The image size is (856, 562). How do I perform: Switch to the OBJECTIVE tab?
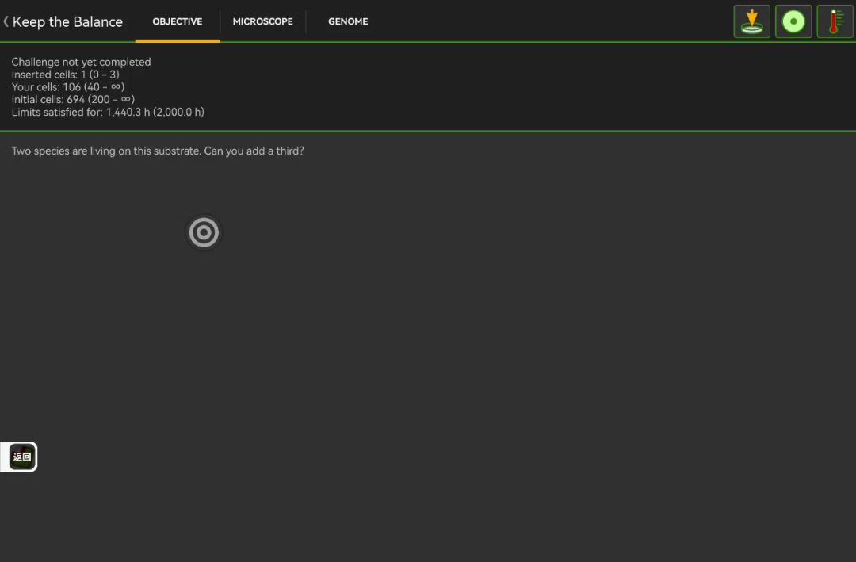[x=177, y=21]
